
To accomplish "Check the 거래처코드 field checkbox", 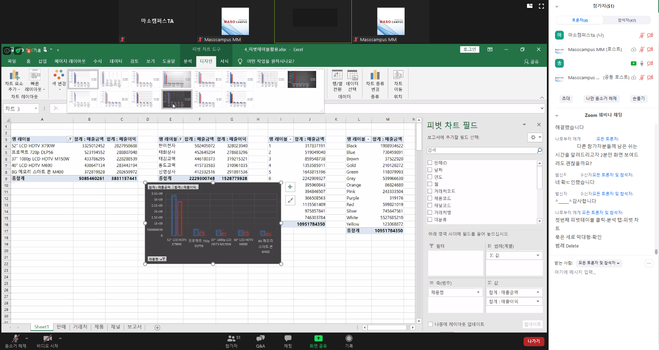I will point(430,191).
